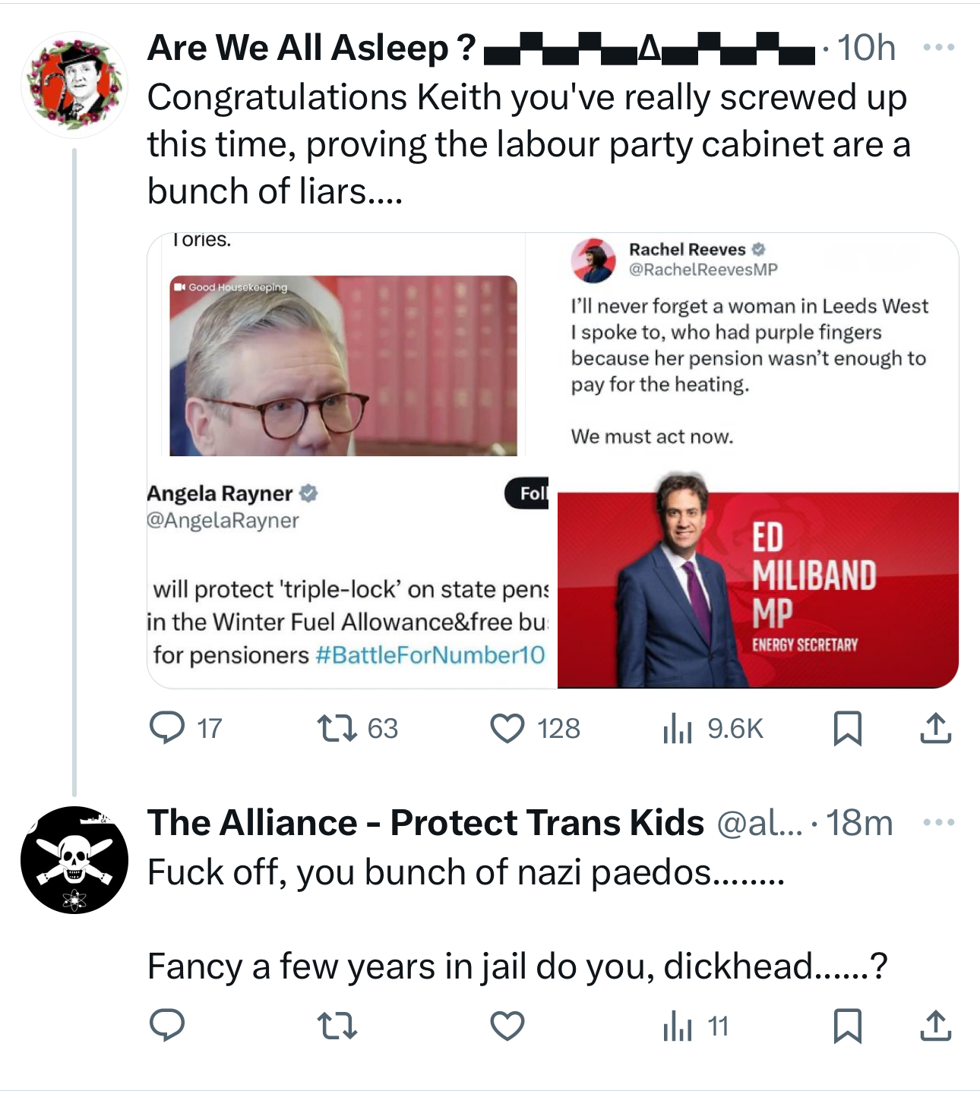Viewport: 980px width, 1097px height.
Task: Retweet The Alliance's reply
Action: (x=337, y=1026)
